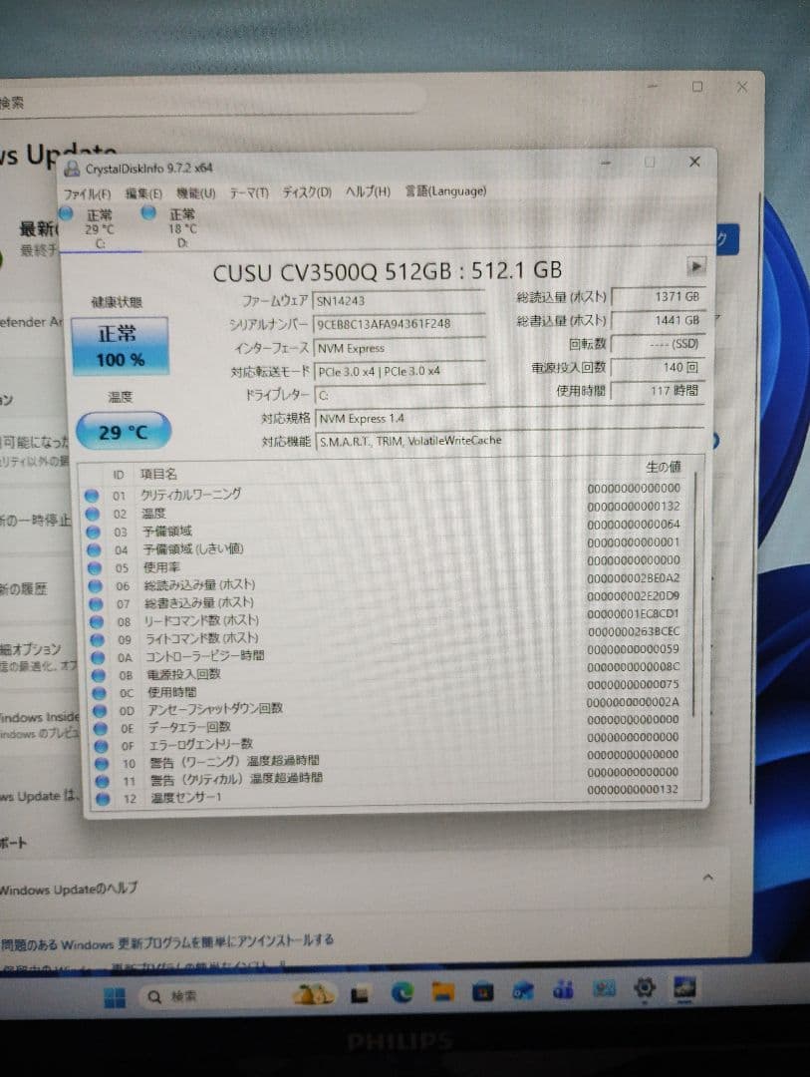Click the 正常 100% health status button
The width and height of the screenshot is (810, 1077).
coord(120,345)
